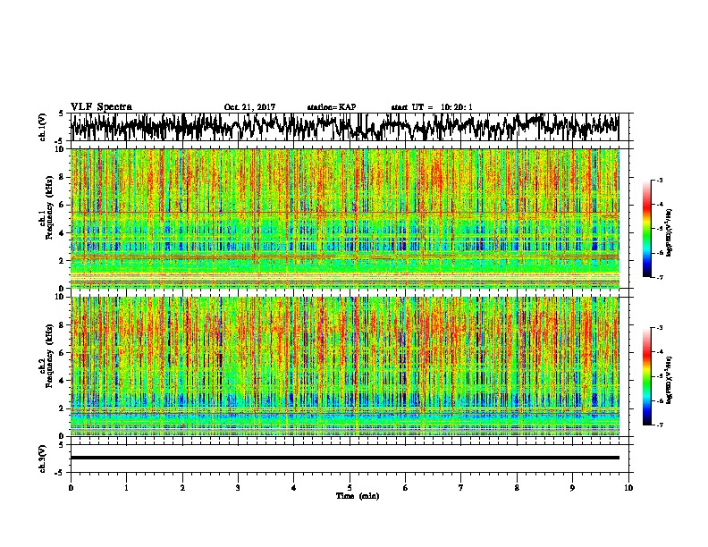The image size is (708, 547).
Task: Click the "8" kHz tick of ch.1 spectrogram
Action: pos(62,177)
